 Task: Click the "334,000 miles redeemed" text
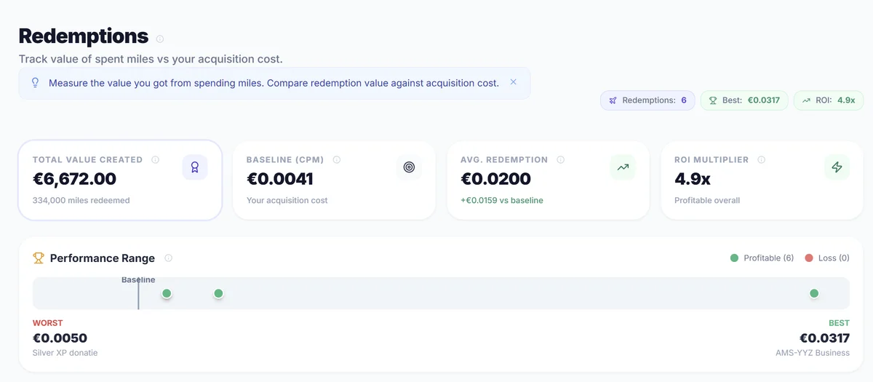tap(81, 200)
